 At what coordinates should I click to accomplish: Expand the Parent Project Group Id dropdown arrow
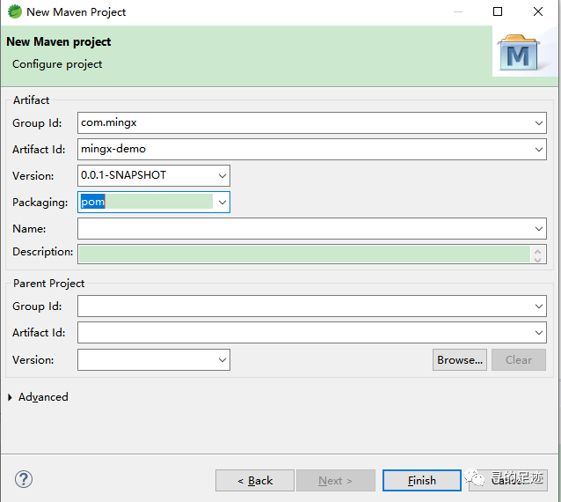click(538, 306)
